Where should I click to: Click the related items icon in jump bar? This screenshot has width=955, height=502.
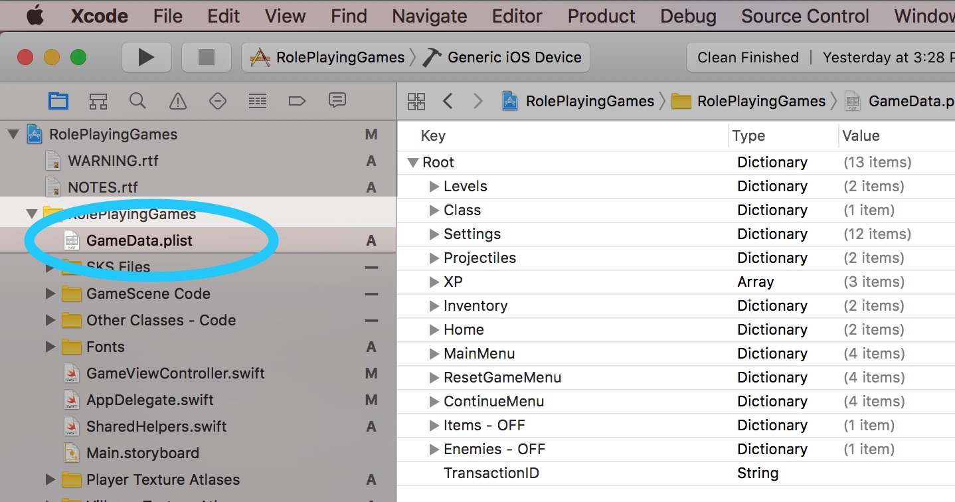tap(416, 100)
